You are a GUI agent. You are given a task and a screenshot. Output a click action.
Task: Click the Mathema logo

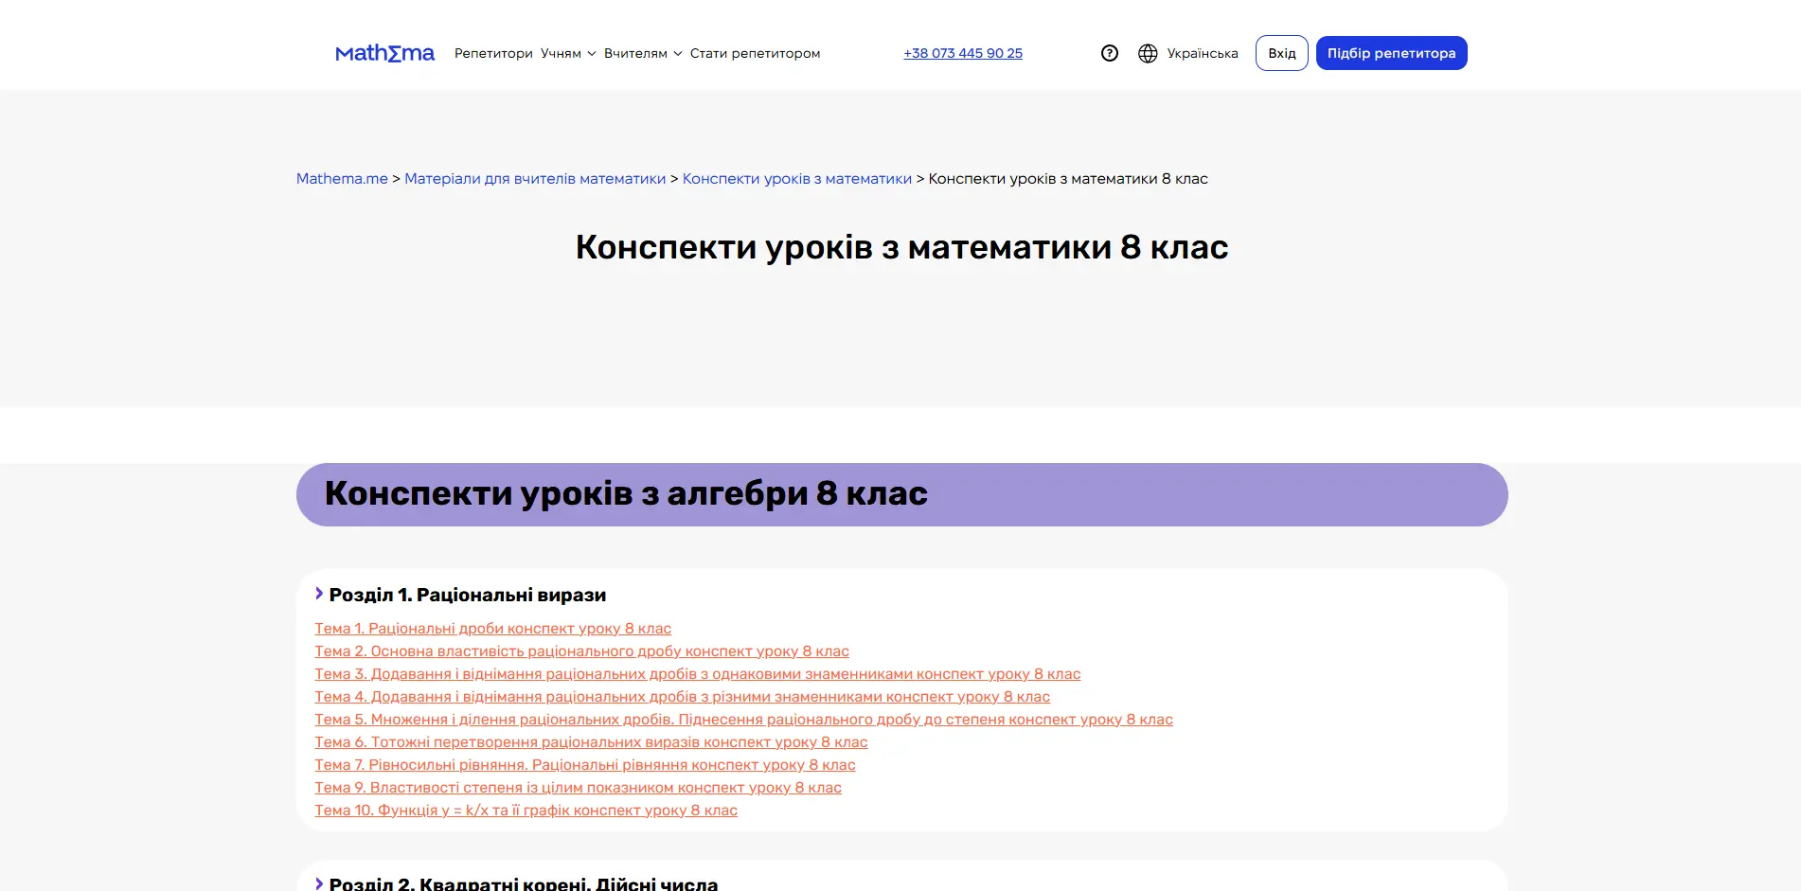pyautogui.click(x=384, y=53)
